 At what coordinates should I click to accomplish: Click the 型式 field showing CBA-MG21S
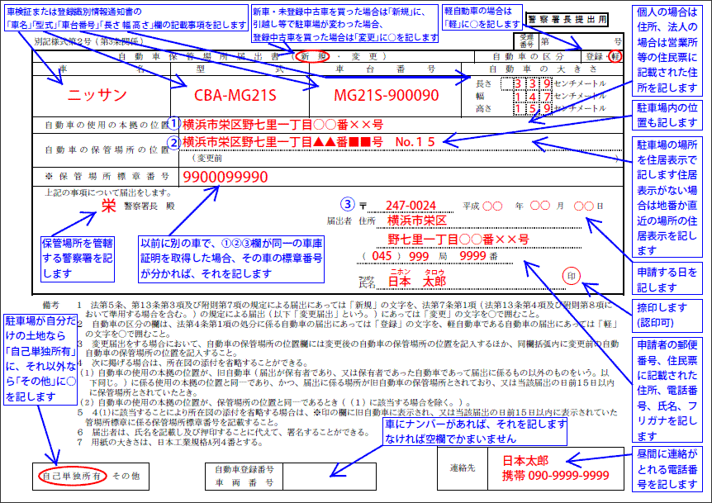tap(235, 95)
